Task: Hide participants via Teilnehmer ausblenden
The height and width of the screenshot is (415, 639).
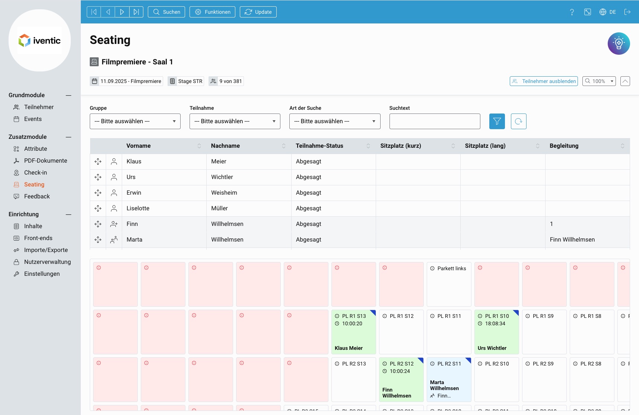Action: 544,81
